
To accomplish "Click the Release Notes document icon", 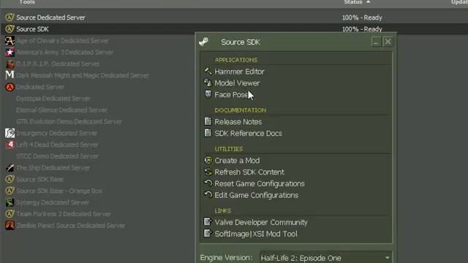I will pos(208,121).
